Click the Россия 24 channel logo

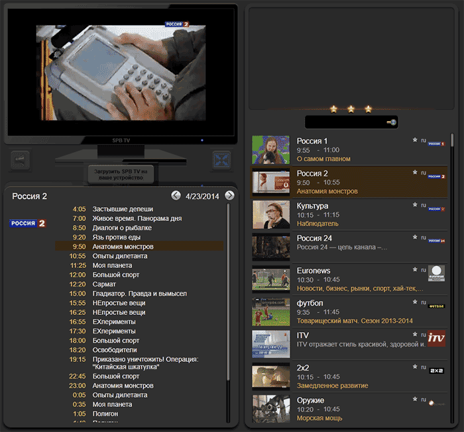436,241
